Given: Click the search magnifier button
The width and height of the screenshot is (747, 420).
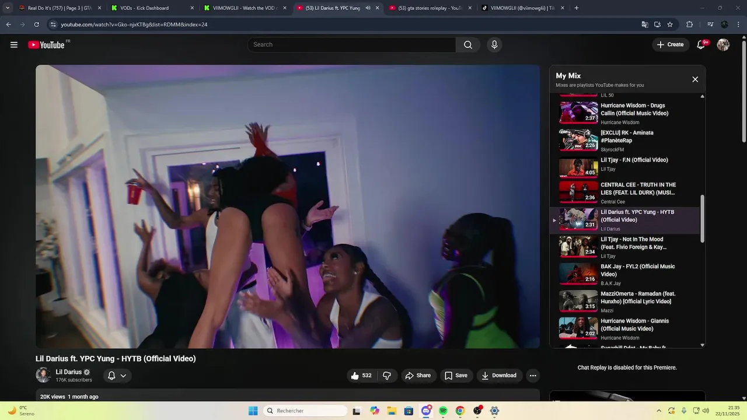Looking at the screenshot, I should (468, 45).
